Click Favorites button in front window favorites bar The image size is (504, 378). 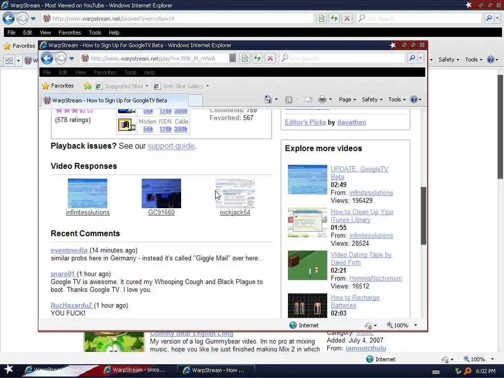[58, 86]
